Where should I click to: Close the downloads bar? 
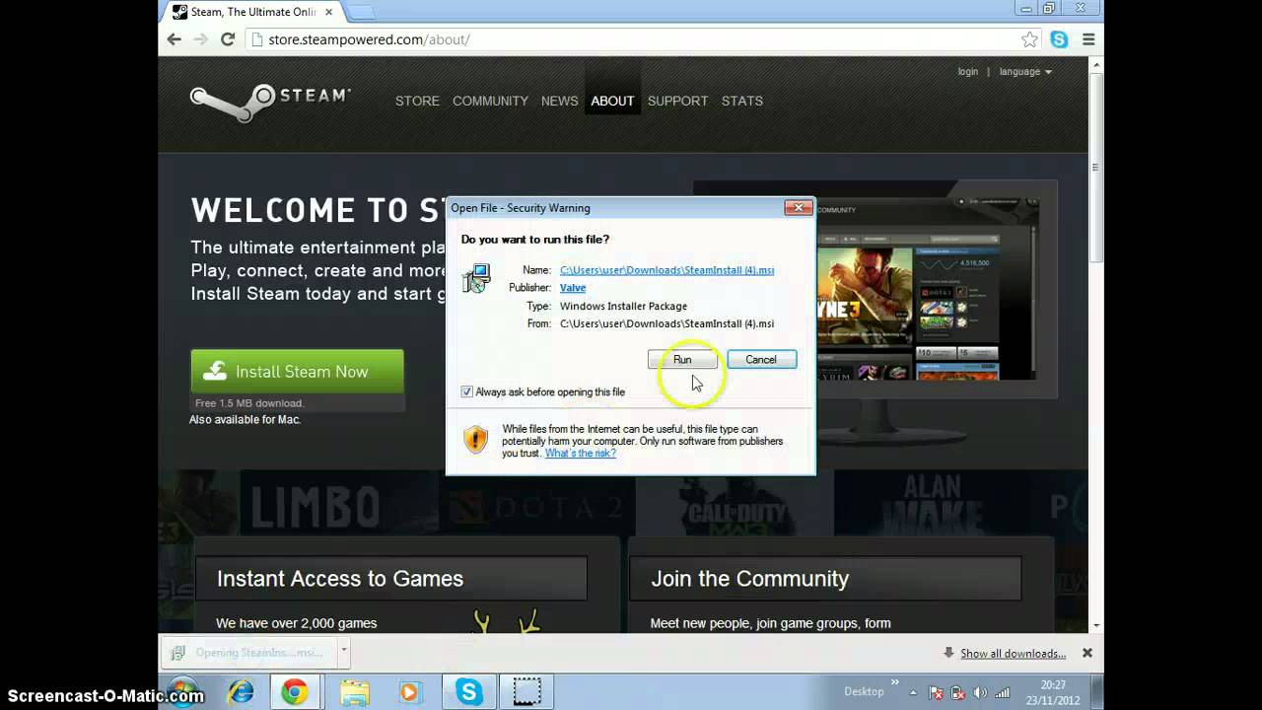(1087, 653)
